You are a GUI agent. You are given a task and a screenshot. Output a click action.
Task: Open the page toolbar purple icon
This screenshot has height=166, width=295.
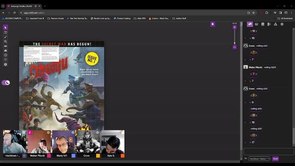(x=212, y=24)
